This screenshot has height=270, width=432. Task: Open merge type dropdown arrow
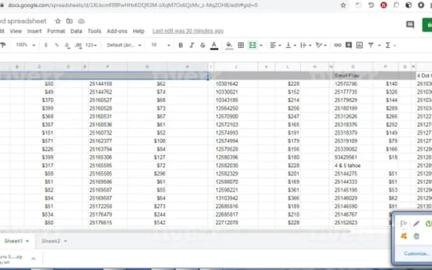(261, 46)
